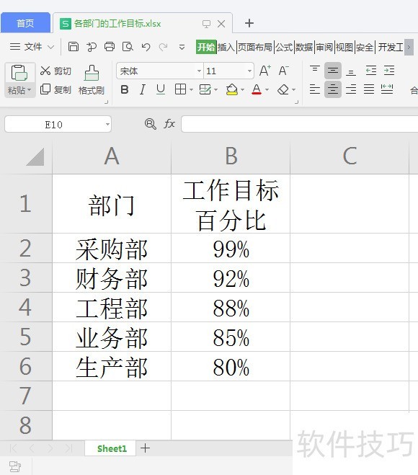The image size is (418, 475).
Task: Expand the fill color dropdown arrow
Action: coord(242,89)
